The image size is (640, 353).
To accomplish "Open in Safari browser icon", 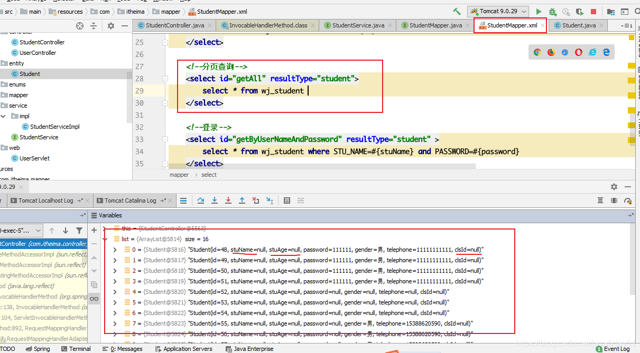I will click(565, 52).
